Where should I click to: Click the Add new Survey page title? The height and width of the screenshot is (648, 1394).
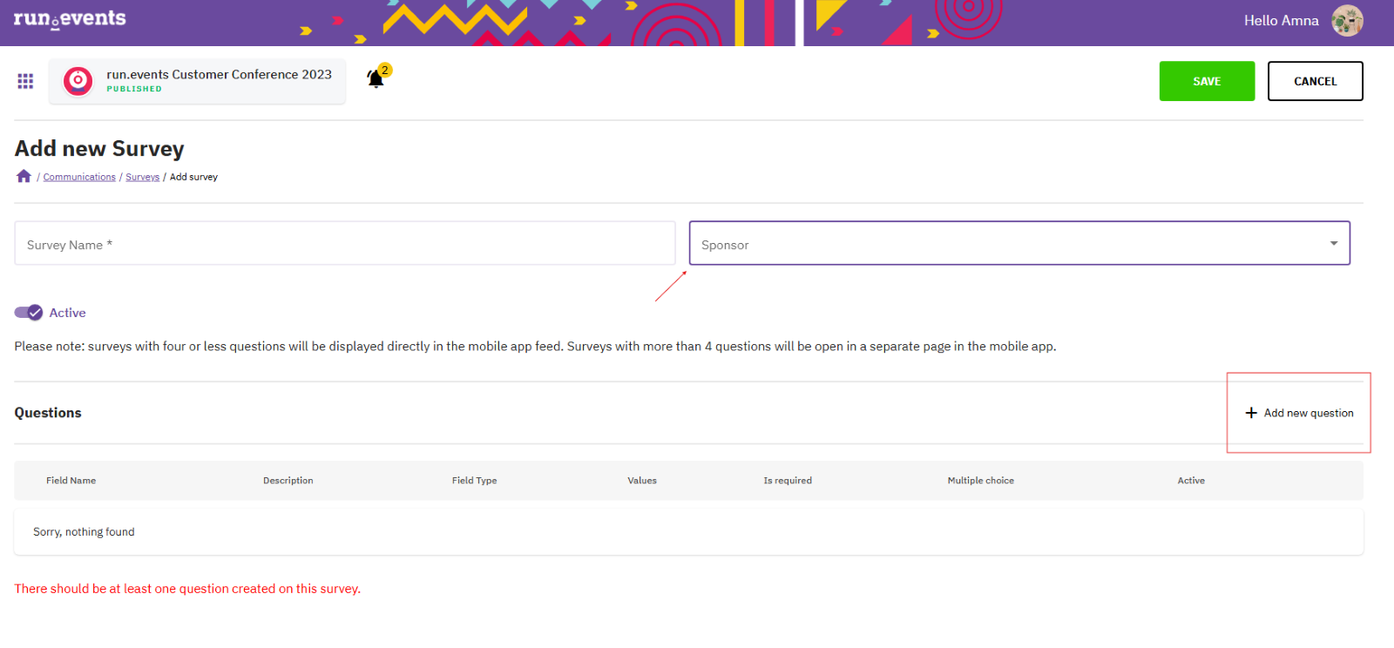99,149
